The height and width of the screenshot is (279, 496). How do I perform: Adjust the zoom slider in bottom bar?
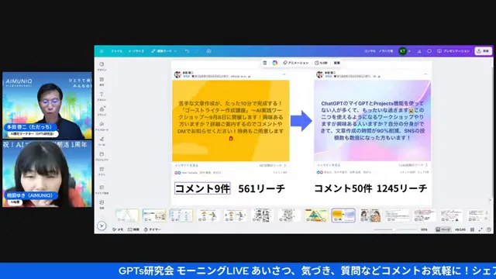(394, 229)
